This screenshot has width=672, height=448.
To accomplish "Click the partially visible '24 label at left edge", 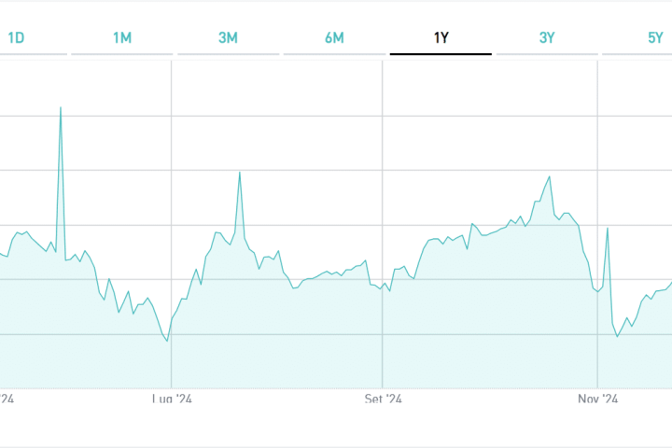I will point(6,399).
